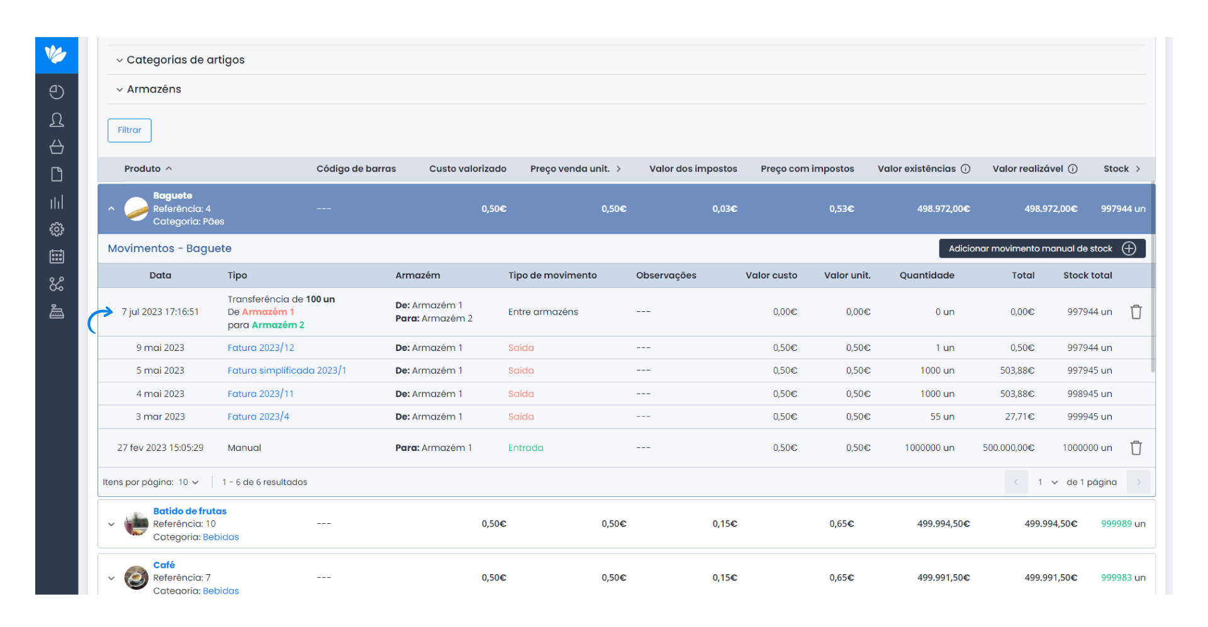
Task: Open the reports bar chart icon in sidebar
Action: tap(57, 202)
